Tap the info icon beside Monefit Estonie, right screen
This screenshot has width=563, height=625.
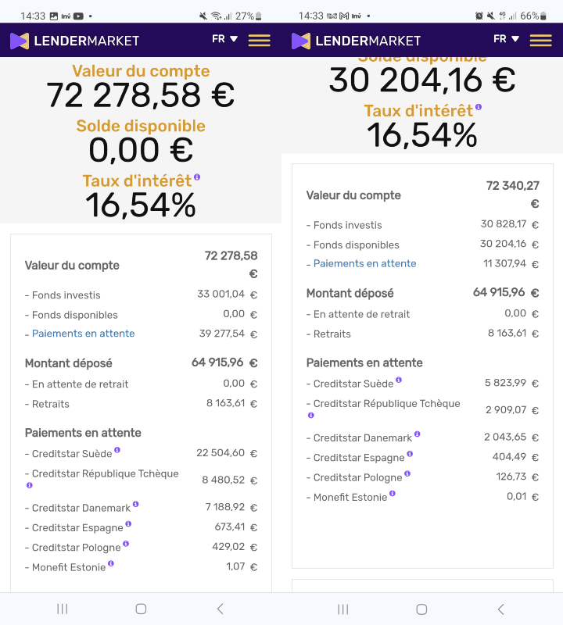coord(393,494)
